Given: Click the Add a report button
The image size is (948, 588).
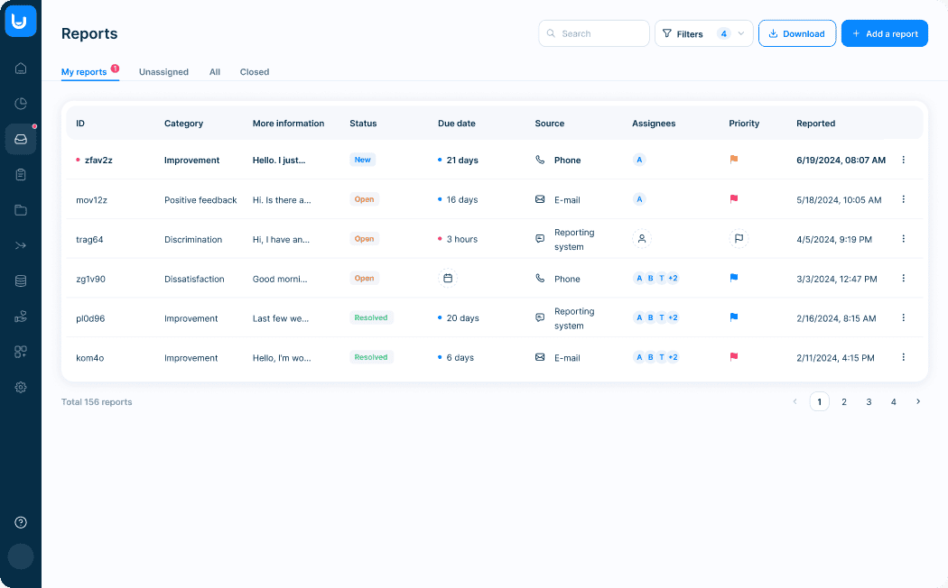Looking at the screenshot, I should click(884, 34).
